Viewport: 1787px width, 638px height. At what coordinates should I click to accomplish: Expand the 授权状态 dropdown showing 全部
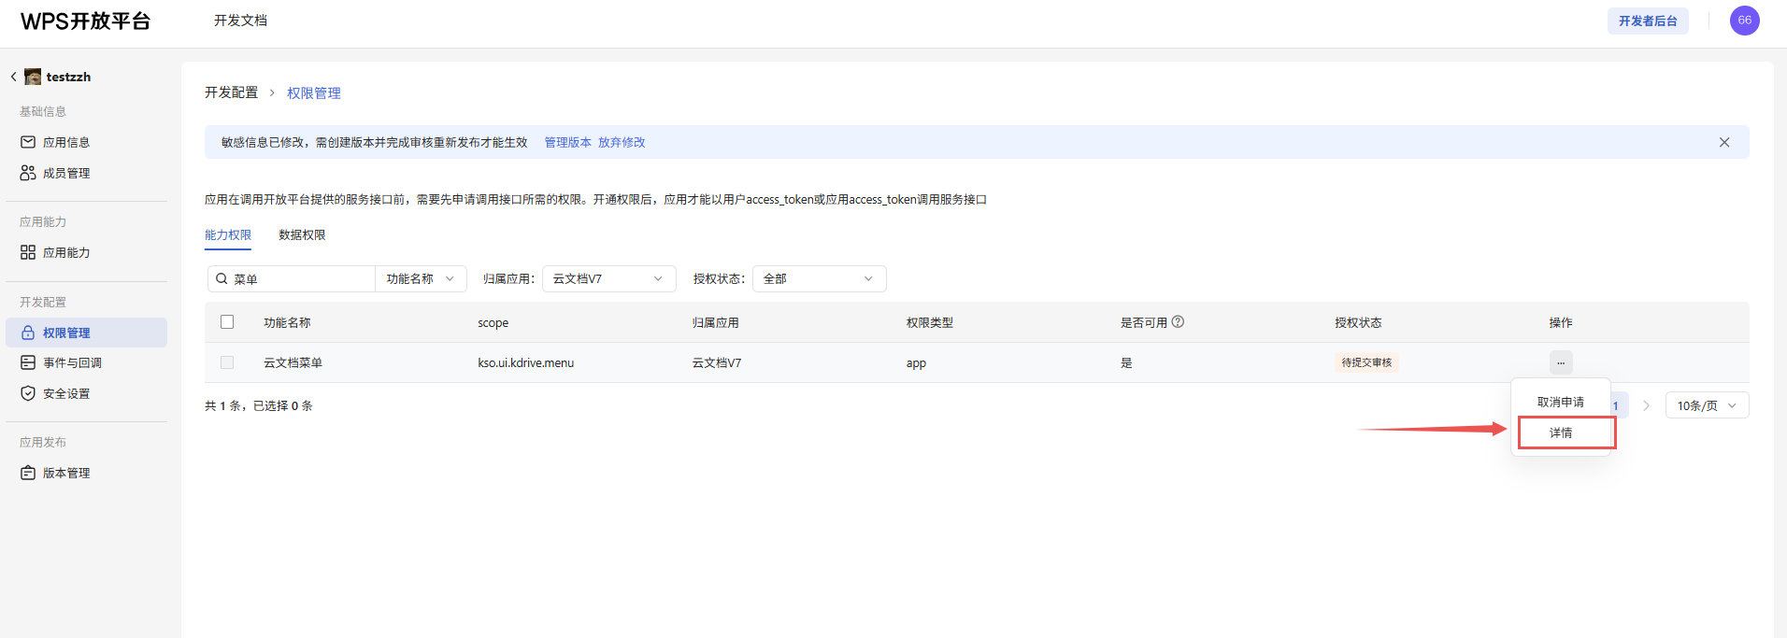[819, 278]
